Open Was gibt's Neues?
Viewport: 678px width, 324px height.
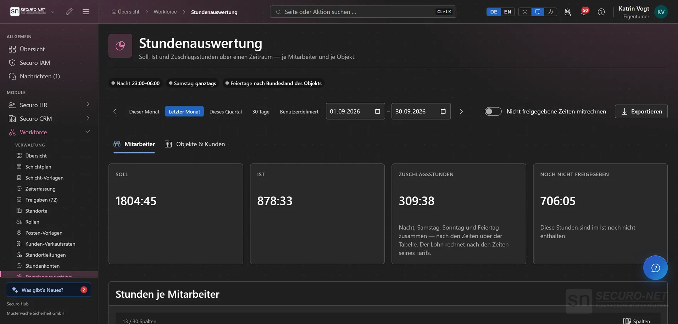[49, 290]
